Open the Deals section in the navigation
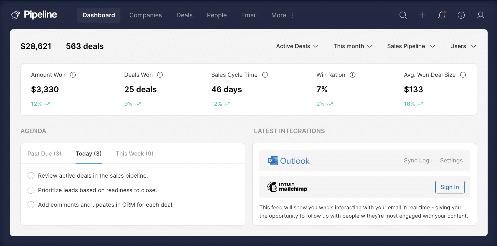 tap(184, 15)
